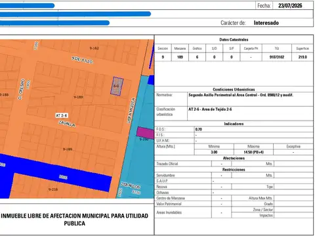315x236 pixels.
Task: Click the Ochavas label
Action: click(x=163, y=193)
